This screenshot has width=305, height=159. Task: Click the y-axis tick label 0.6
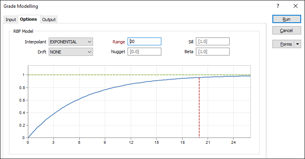point(22,100)
